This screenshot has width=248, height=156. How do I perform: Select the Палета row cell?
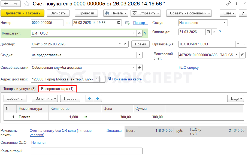coord(32,117)
